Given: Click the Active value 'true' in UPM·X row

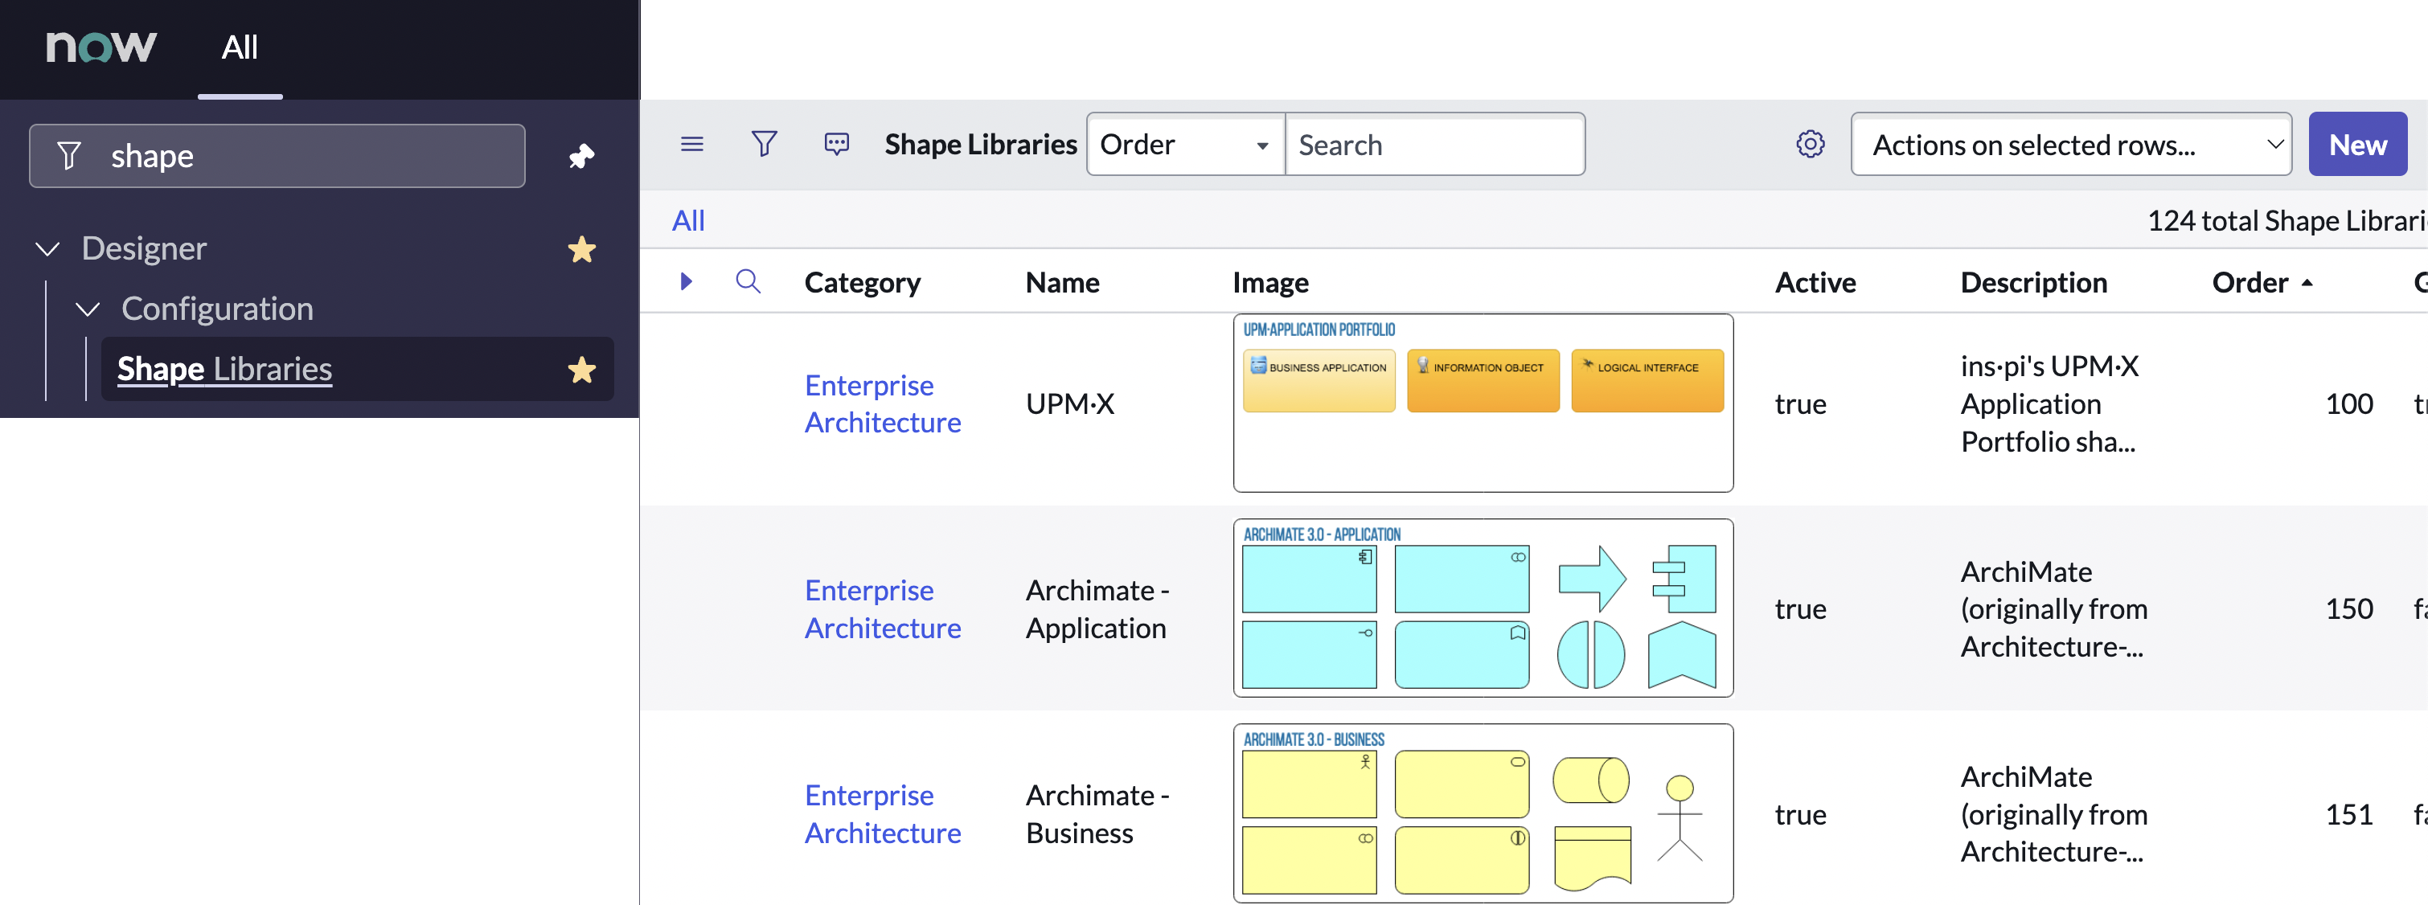Looking at the screenshot, I should pos(1800,404).
